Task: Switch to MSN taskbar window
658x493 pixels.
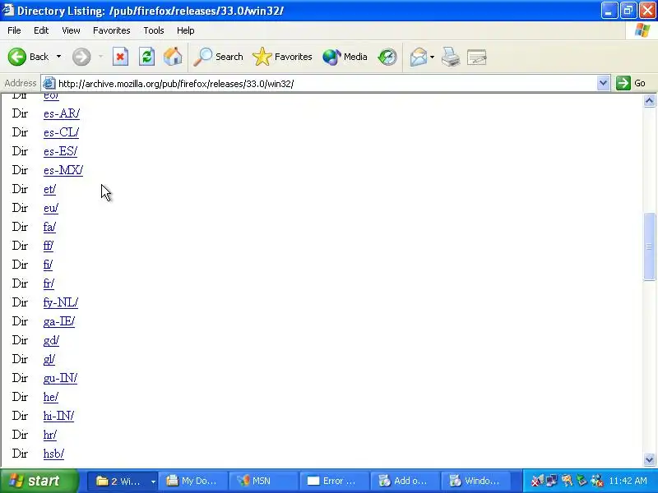Action: tap(263, 481)
